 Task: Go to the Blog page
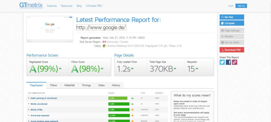tap(79, 6)
